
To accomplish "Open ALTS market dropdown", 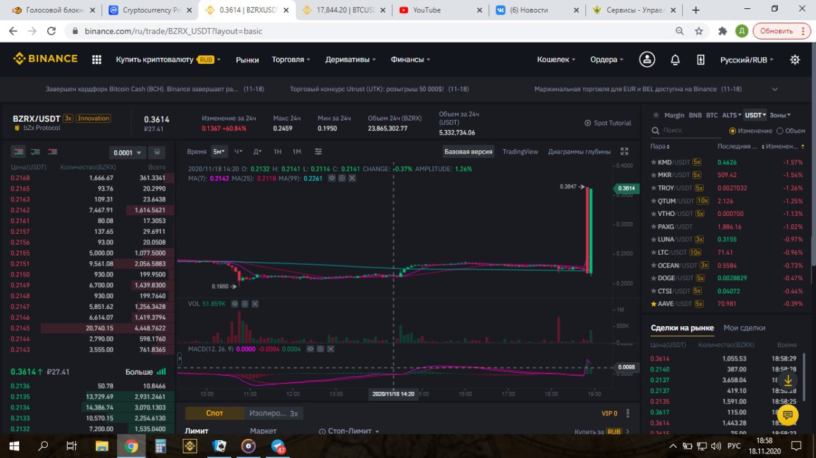I will [x=731, y=115].
